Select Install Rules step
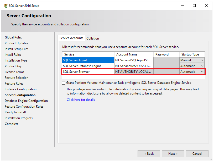Viewport: 214px width, 161px height. [13, 55]
